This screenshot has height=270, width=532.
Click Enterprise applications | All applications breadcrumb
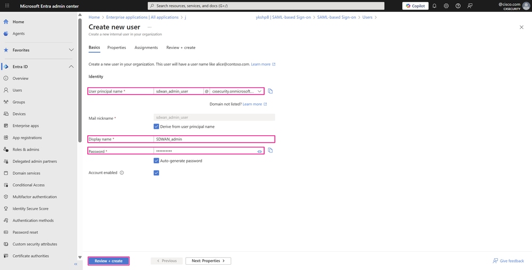[x=142, y=17]
